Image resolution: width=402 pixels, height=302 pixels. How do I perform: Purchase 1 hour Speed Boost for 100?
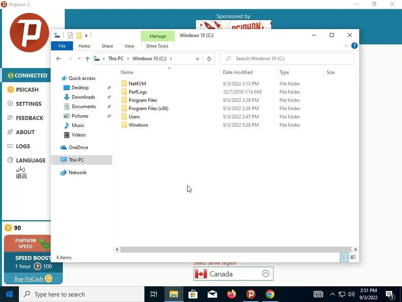point(33,262)
